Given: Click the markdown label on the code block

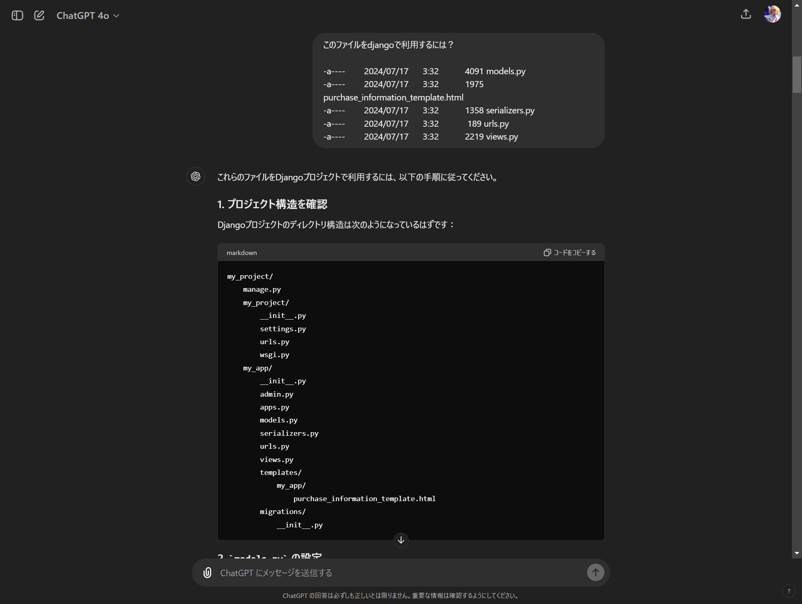Looking at the screenshot, I should point(242,253).
